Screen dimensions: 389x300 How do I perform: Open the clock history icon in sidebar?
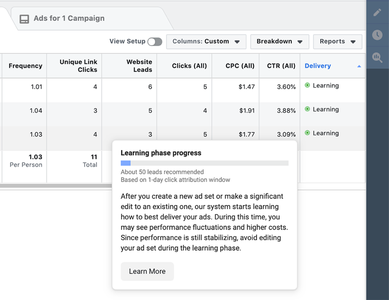coord(377,35)
